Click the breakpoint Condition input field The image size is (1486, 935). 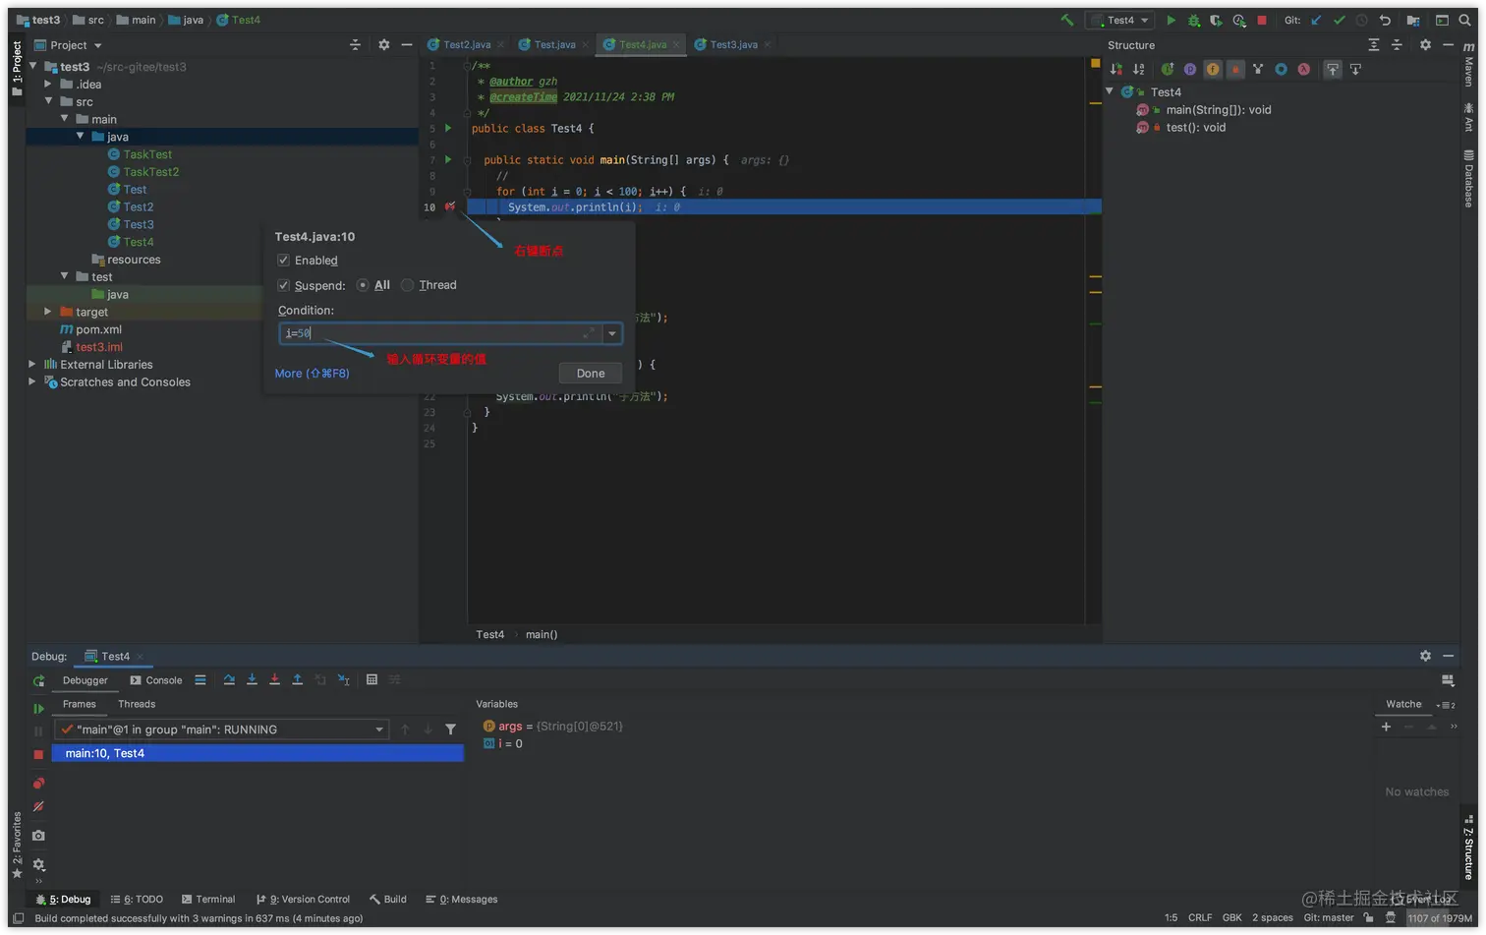pyautogui.click(x=440, y=333)
